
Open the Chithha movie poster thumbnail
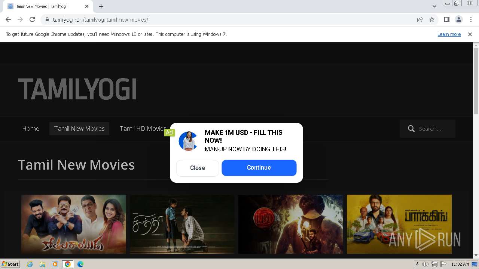pyautogui.click(x=182, y=224)
